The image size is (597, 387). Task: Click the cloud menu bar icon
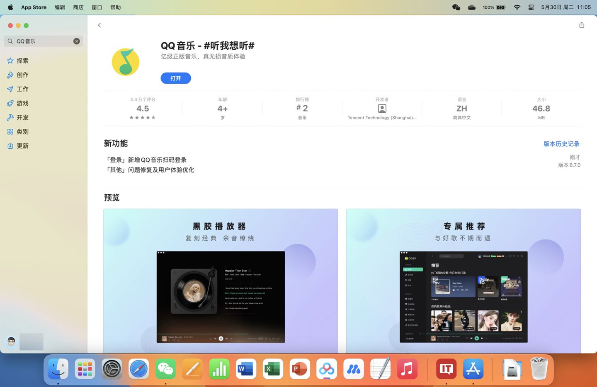click(x=471, y=7)
